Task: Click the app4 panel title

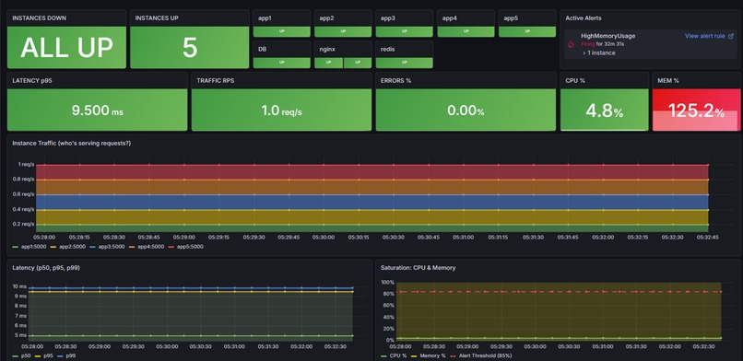Action: (x=450, y=18)
